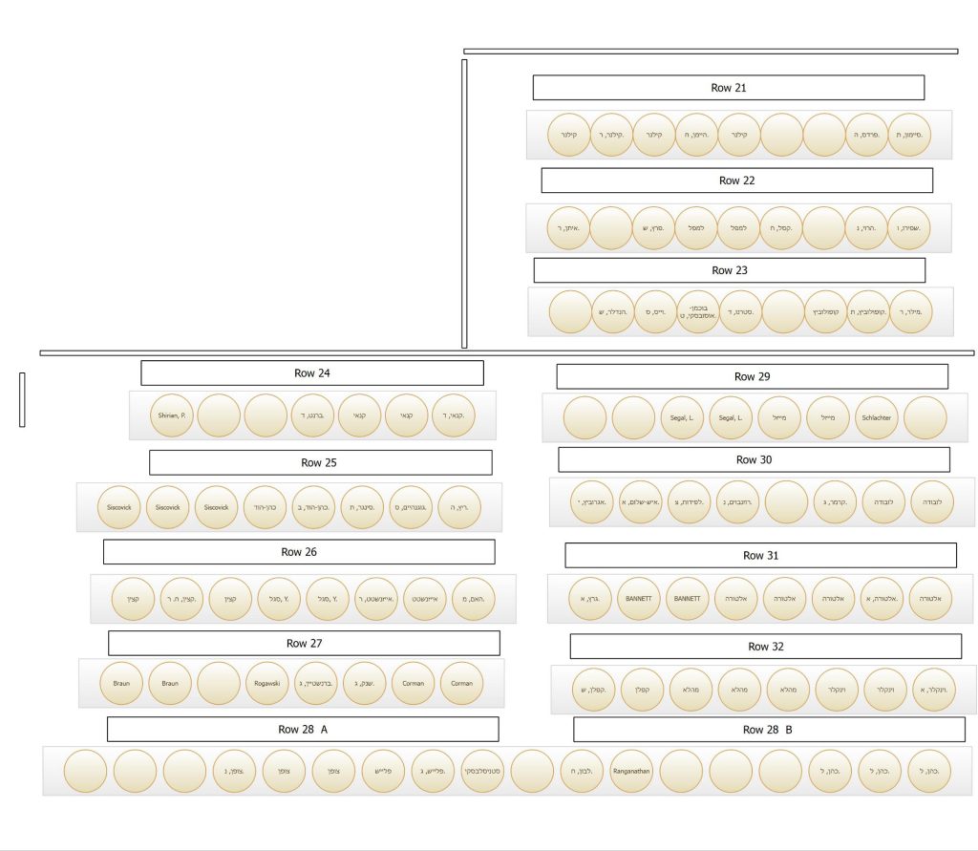Click the rightmost empty seat in Row 29
This screenshot has width=978, height=851.
(x=925, y=417)
